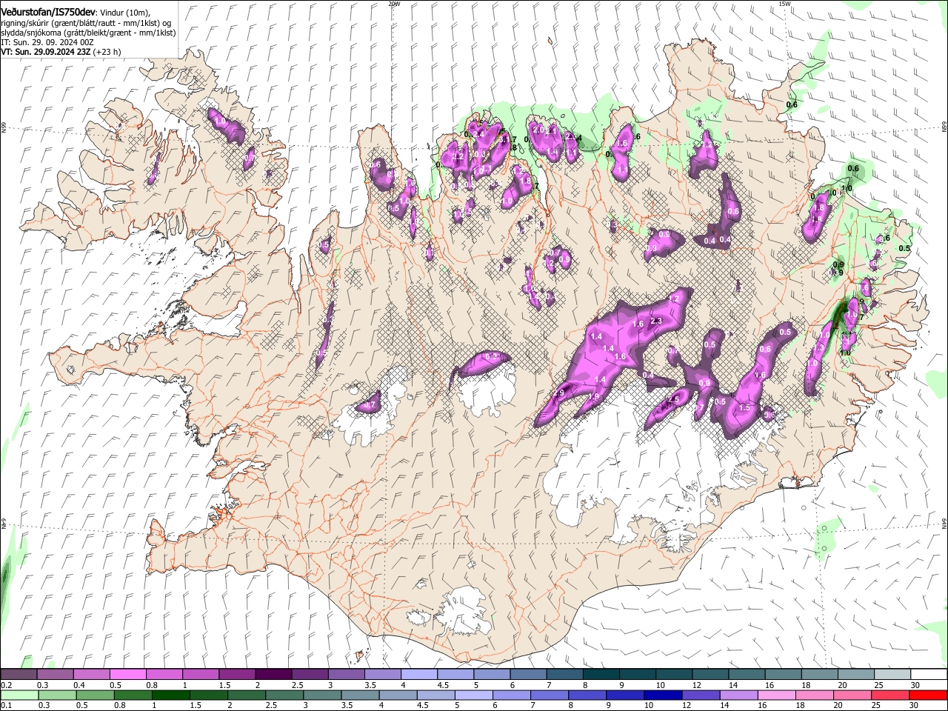Select the '30' label in upper legend row

click(x=915, y=685)
